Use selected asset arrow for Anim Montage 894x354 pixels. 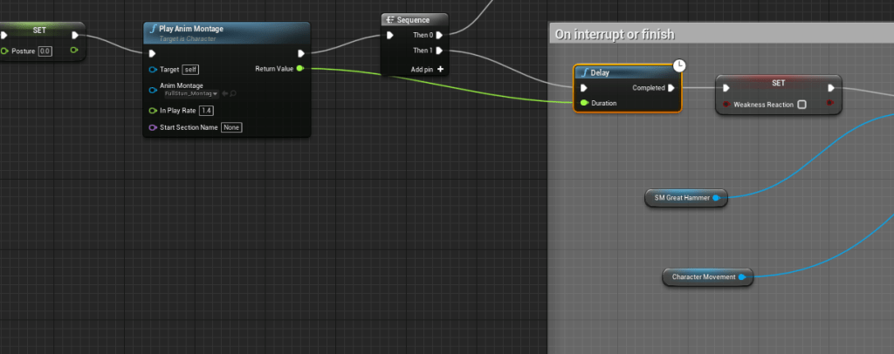coord(225,92)
